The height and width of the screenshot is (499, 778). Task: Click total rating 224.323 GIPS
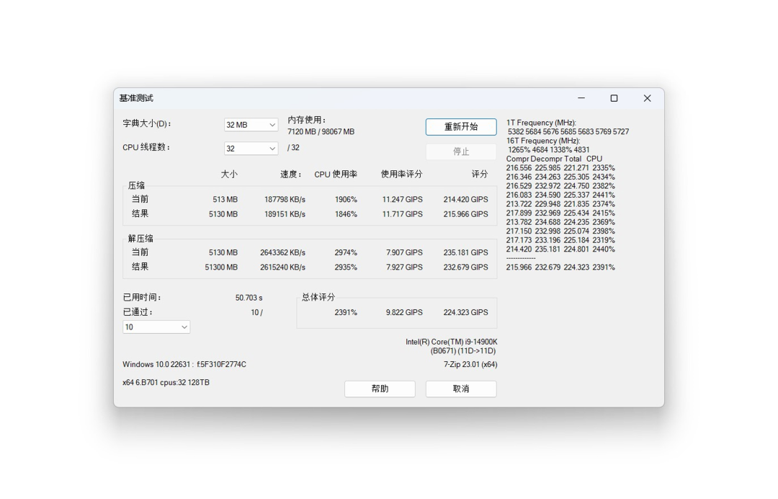466,312
